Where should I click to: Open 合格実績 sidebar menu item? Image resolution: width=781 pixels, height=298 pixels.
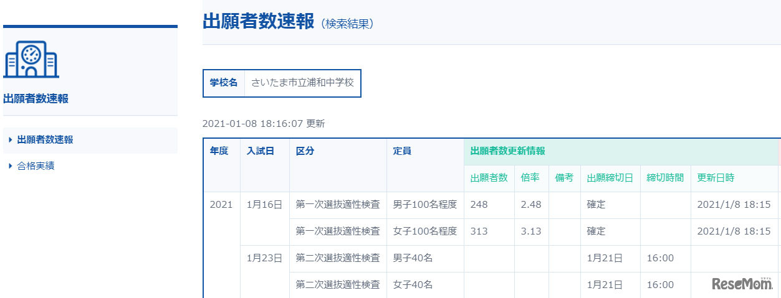point(36,166)
